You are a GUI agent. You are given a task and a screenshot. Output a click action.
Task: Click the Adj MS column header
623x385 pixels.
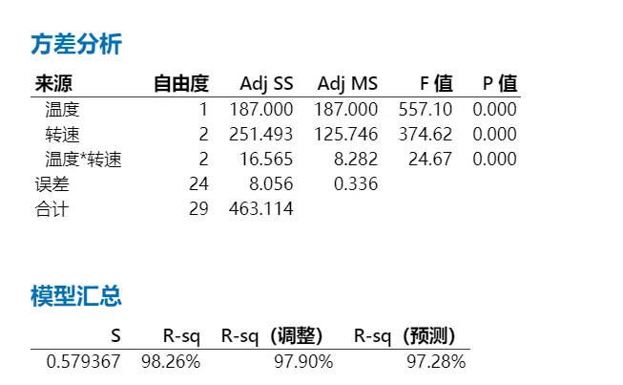coord(347,84)
